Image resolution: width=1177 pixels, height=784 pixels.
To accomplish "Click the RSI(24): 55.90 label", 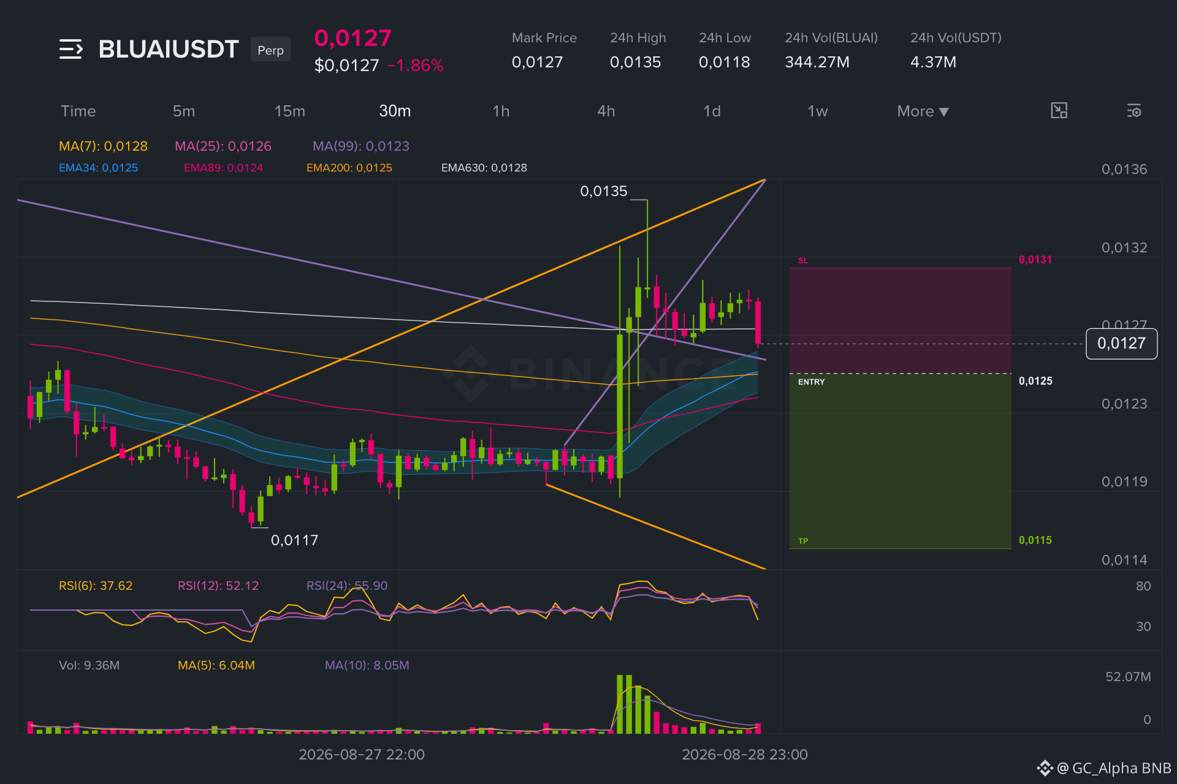I will [347, 586].
